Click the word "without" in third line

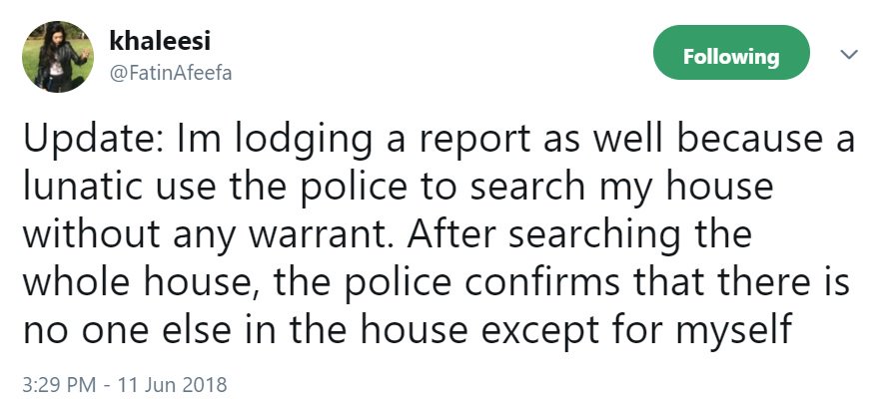pos(93,235)
